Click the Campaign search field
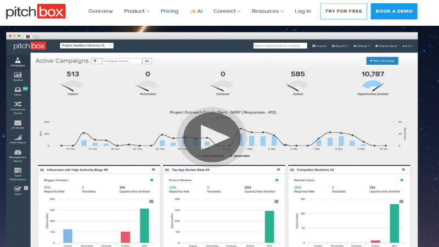The width and height of the screenshot is (439, 247). (x=122, y=61)
